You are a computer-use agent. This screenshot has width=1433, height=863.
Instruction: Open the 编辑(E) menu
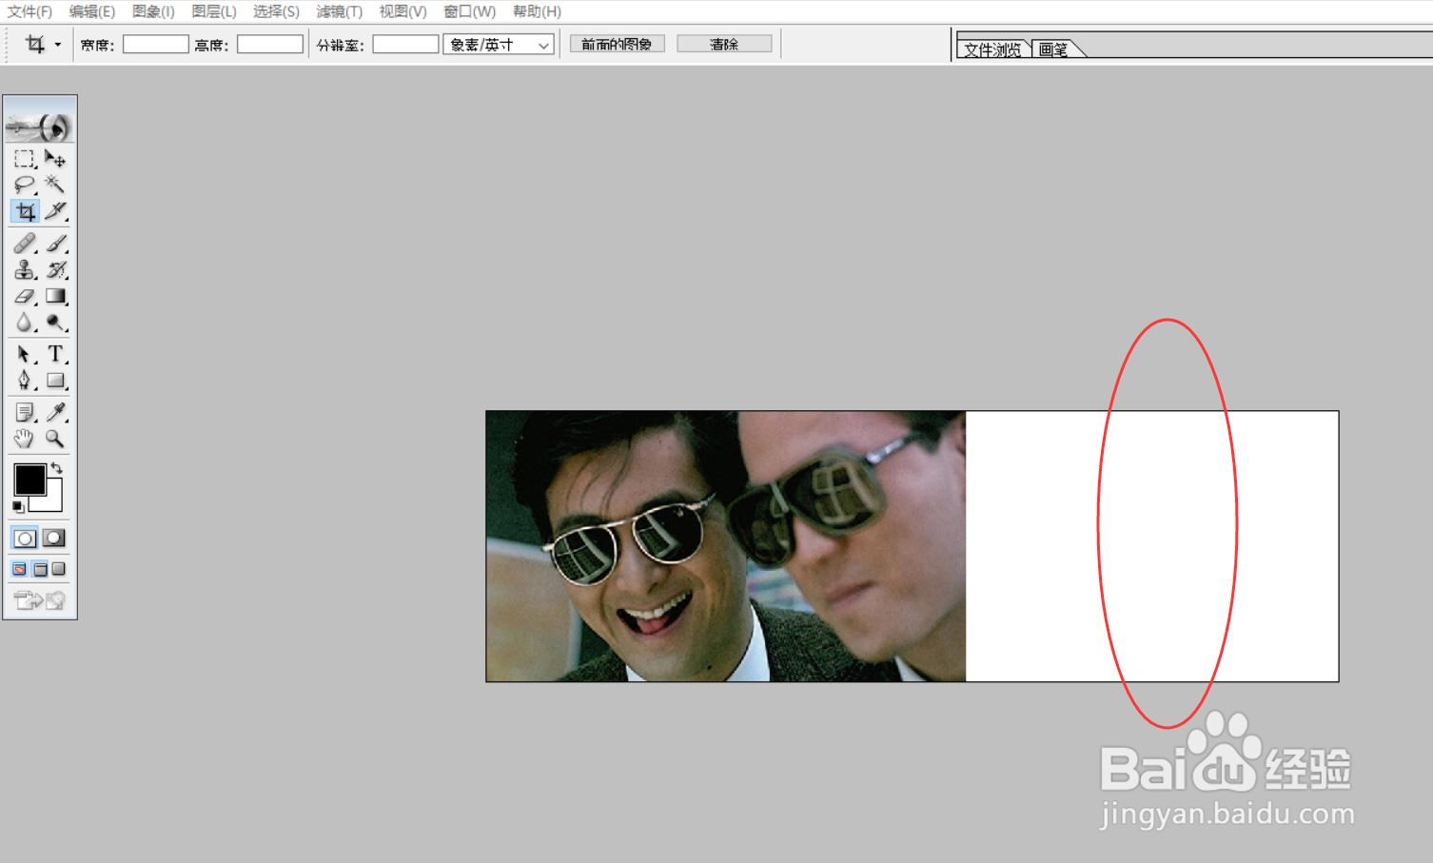pyautogui.click(x=92, y=11)
